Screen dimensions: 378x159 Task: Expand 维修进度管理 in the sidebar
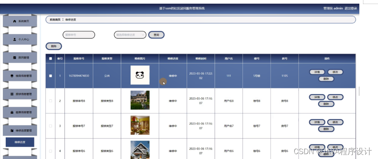coord(20,131)
